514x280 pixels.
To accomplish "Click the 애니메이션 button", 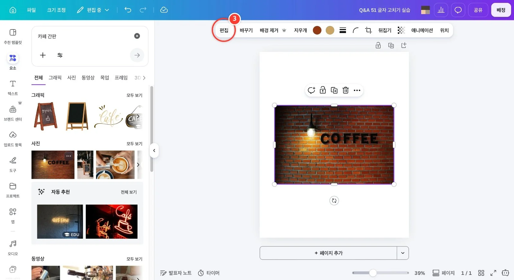I will coord(422,30).
